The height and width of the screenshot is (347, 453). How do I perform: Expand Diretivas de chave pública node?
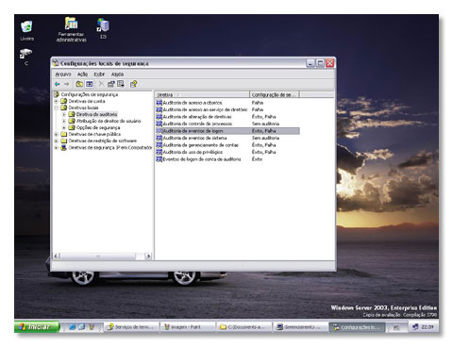[57, 134]
